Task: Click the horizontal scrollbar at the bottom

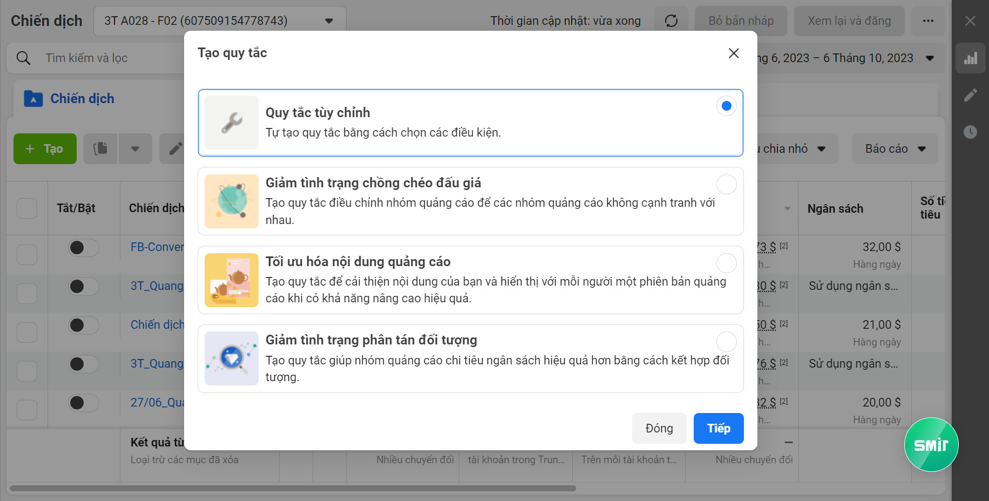Action: (x=293, y=488)
